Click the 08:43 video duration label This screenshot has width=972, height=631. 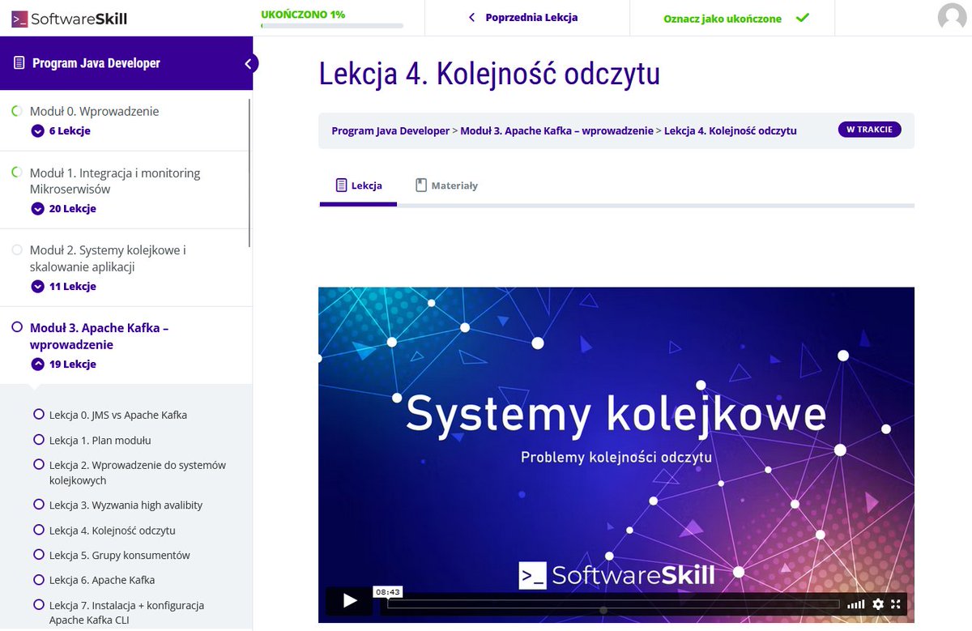[388, 592]
